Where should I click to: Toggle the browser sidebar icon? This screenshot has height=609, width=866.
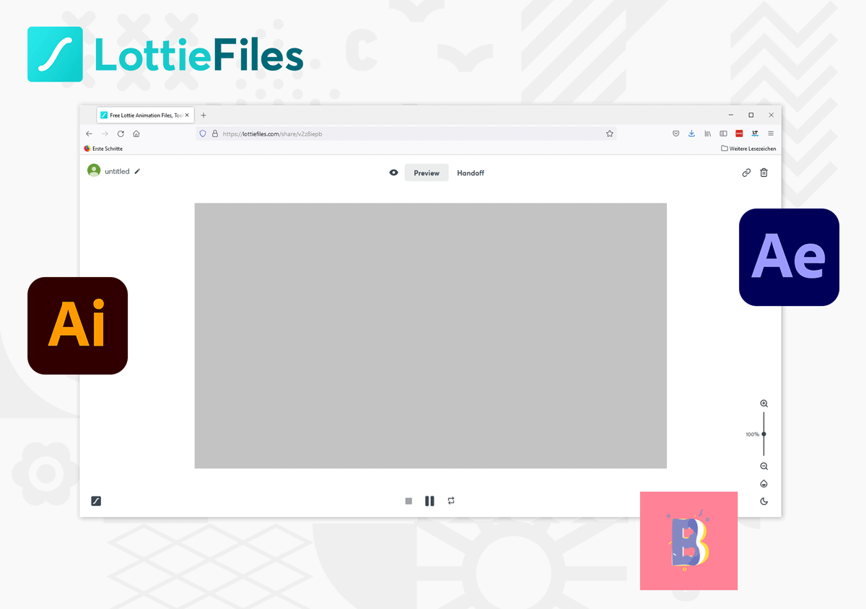(723, 133)
